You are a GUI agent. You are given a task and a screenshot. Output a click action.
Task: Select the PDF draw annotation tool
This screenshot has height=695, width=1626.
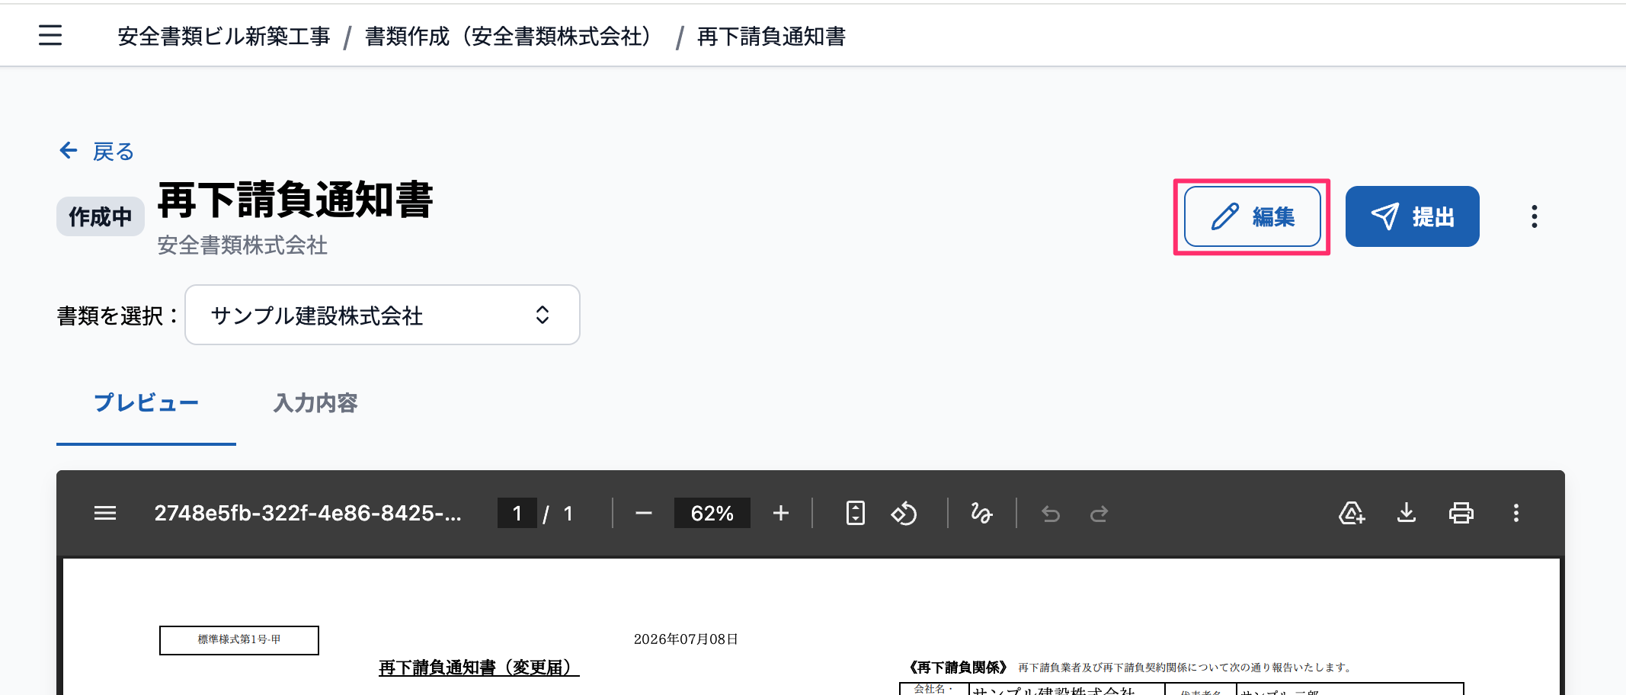pyautogui.click(x=981, y=514)
